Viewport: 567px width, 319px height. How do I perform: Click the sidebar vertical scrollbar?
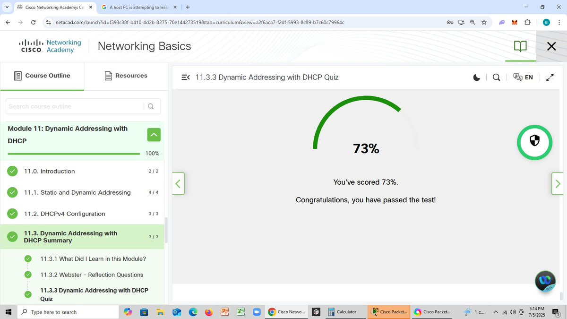point(166,230)
